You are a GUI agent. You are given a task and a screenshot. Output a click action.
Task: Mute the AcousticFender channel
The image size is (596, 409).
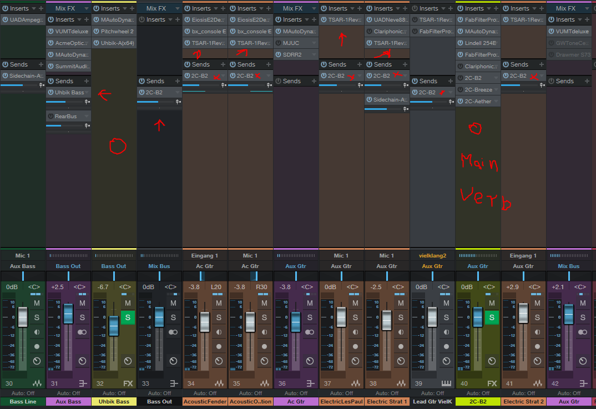(219, 303)
